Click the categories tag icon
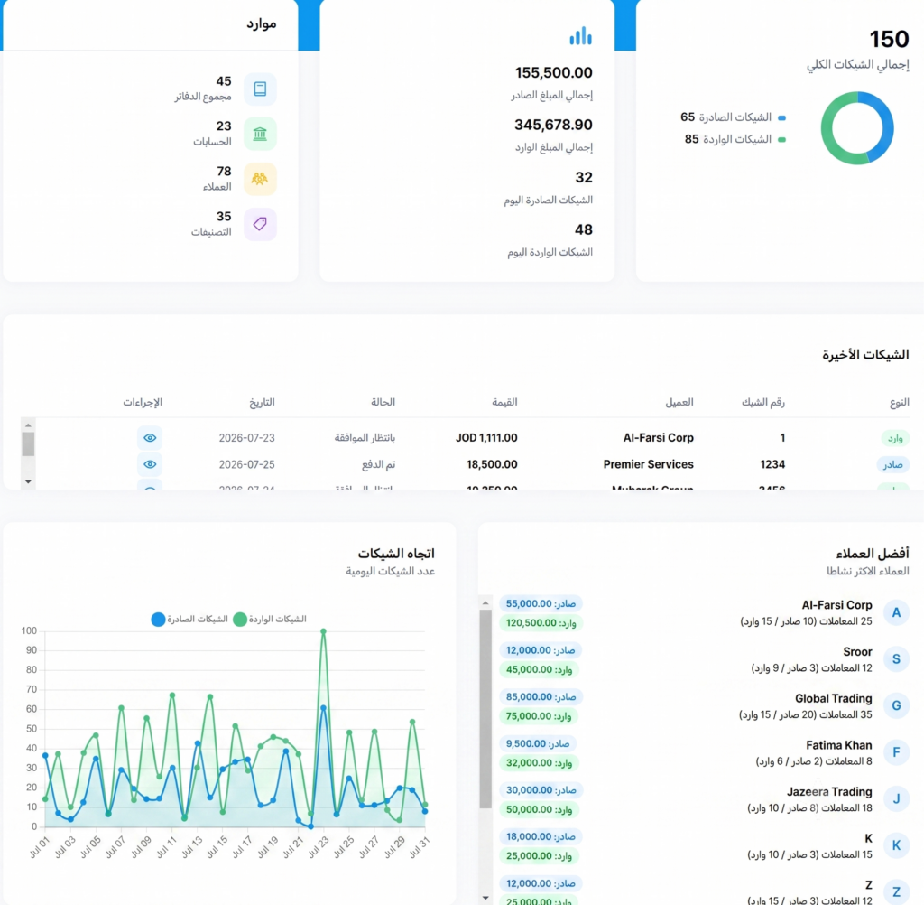924x905 pixels. point(260,224)
